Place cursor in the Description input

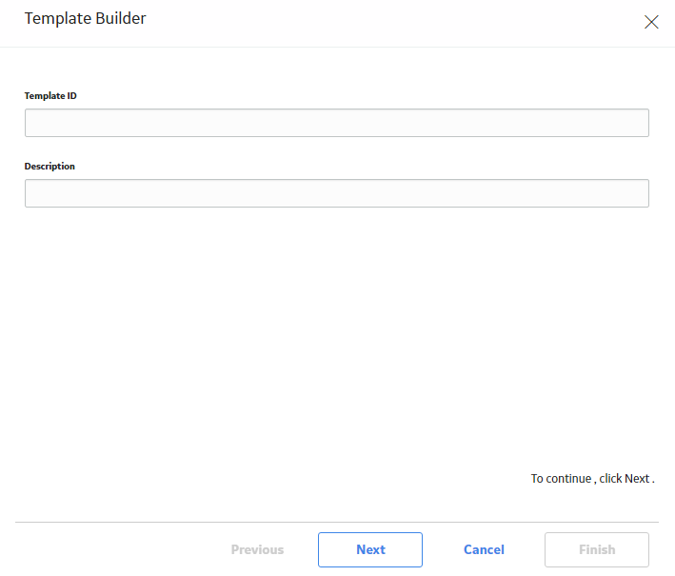click(337, 193)
